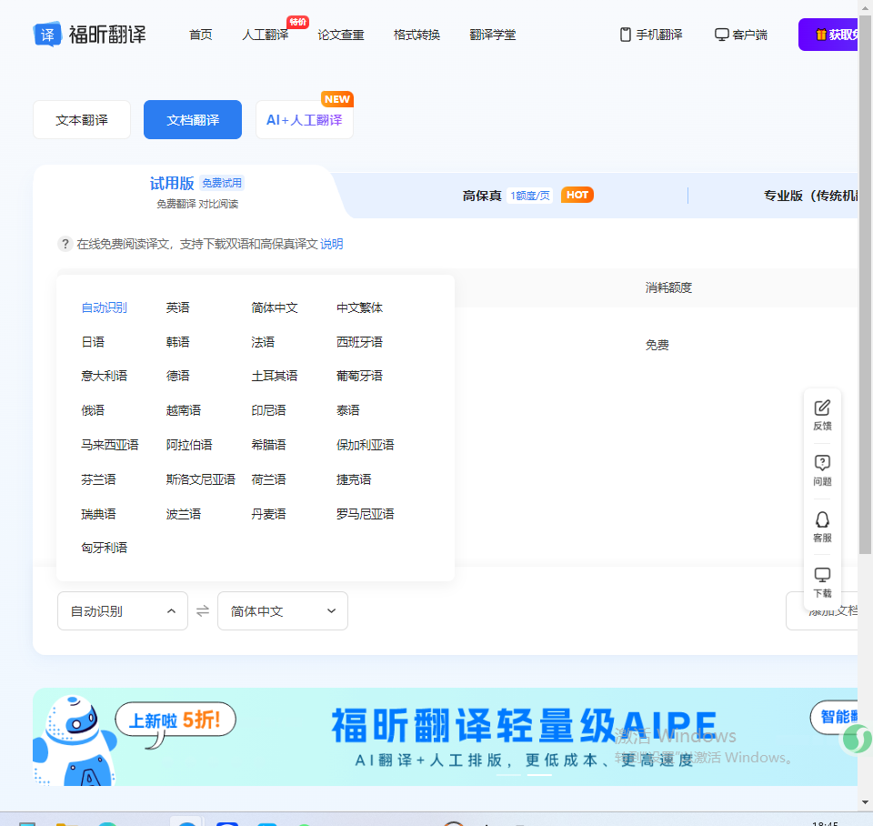
Task: Click the gift icon on purple button
Action: [820, 35]
